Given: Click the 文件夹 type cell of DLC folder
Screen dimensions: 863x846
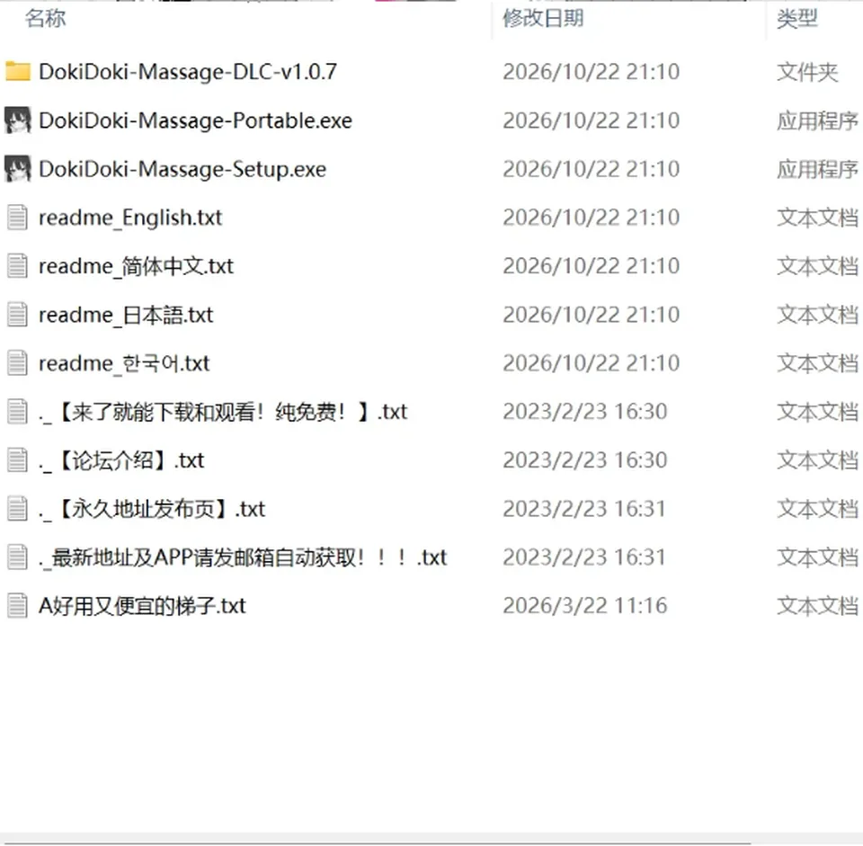Looking at the screenshot, I should 807,72.
